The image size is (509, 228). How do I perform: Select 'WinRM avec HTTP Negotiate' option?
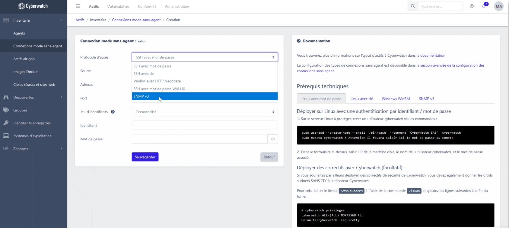pos(205,81)
